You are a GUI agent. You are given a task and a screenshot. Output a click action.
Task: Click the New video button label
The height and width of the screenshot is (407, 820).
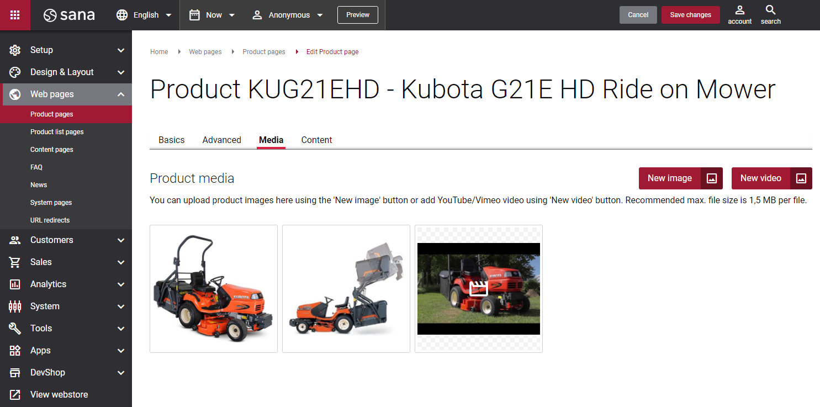tap(761, 178)
